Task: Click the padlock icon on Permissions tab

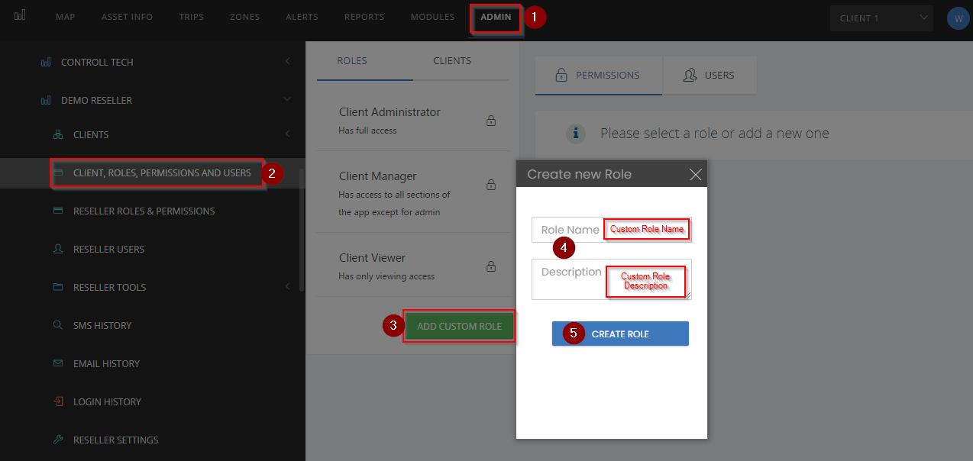Action: (x=561, y=75)
